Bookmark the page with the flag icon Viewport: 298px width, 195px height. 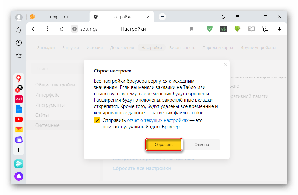pyautogui.click(x=192, y=29)
